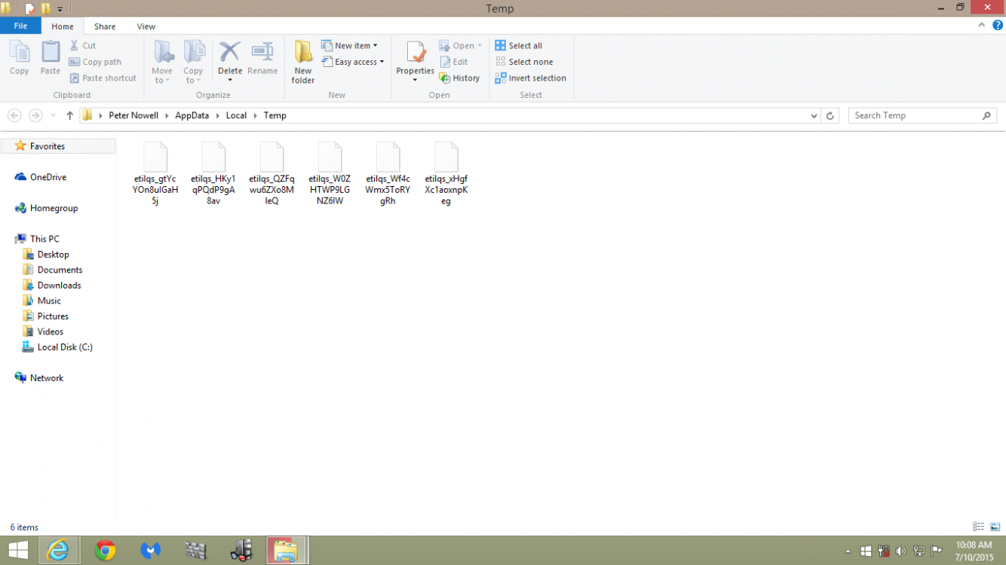Toggle Invert selection on the ribbon

pyautogui.click(x=531, y=78)
